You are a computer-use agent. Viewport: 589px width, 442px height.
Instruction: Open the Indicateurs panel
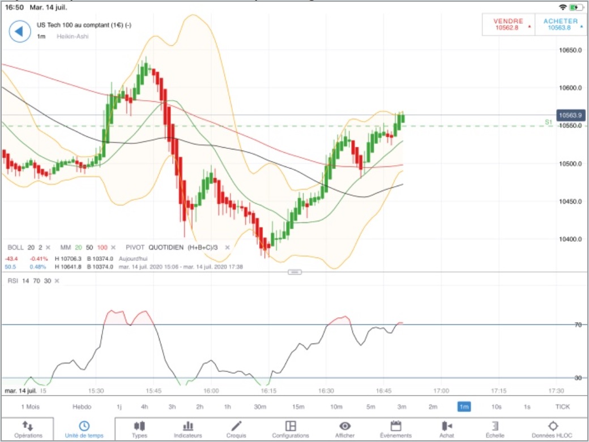coord(188,430)
